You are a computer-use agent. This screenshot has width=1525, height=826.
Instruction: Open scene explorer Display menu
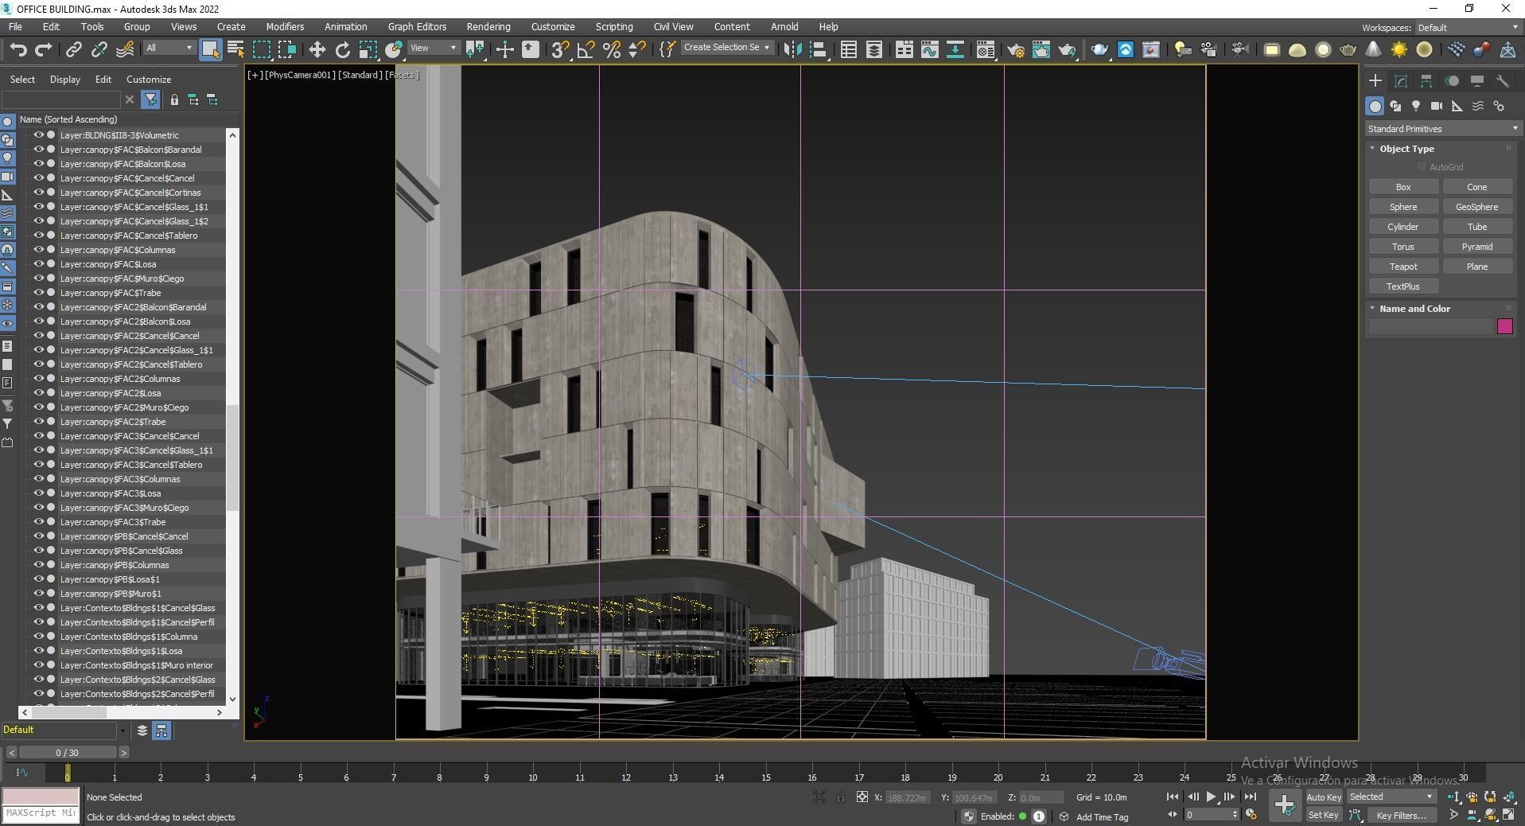pos(65,80)
